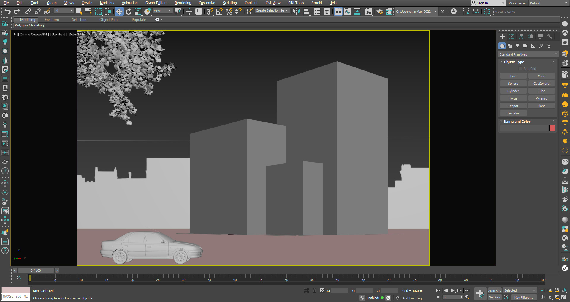Toggle the selection lock icon
570x302 pixels.
coord(314,291)
